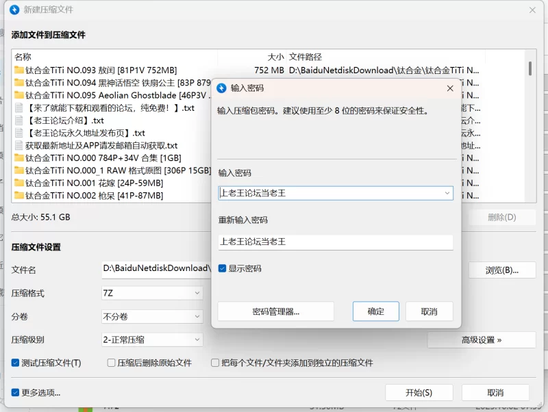Enable 把每个文件/文件夹添加到独立的压缩文件 checkbox

click(215, 363)
